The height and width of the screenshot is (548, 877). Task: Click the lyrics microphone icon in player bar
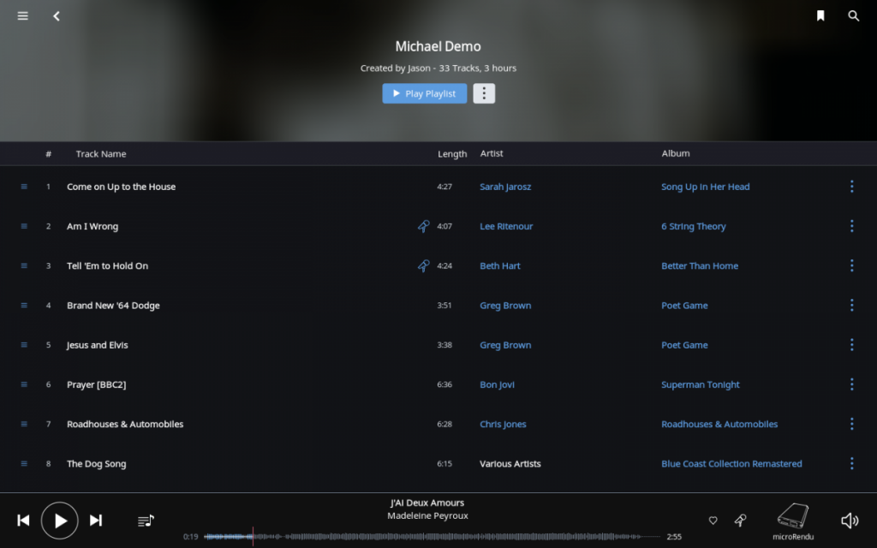pos(740,521)
